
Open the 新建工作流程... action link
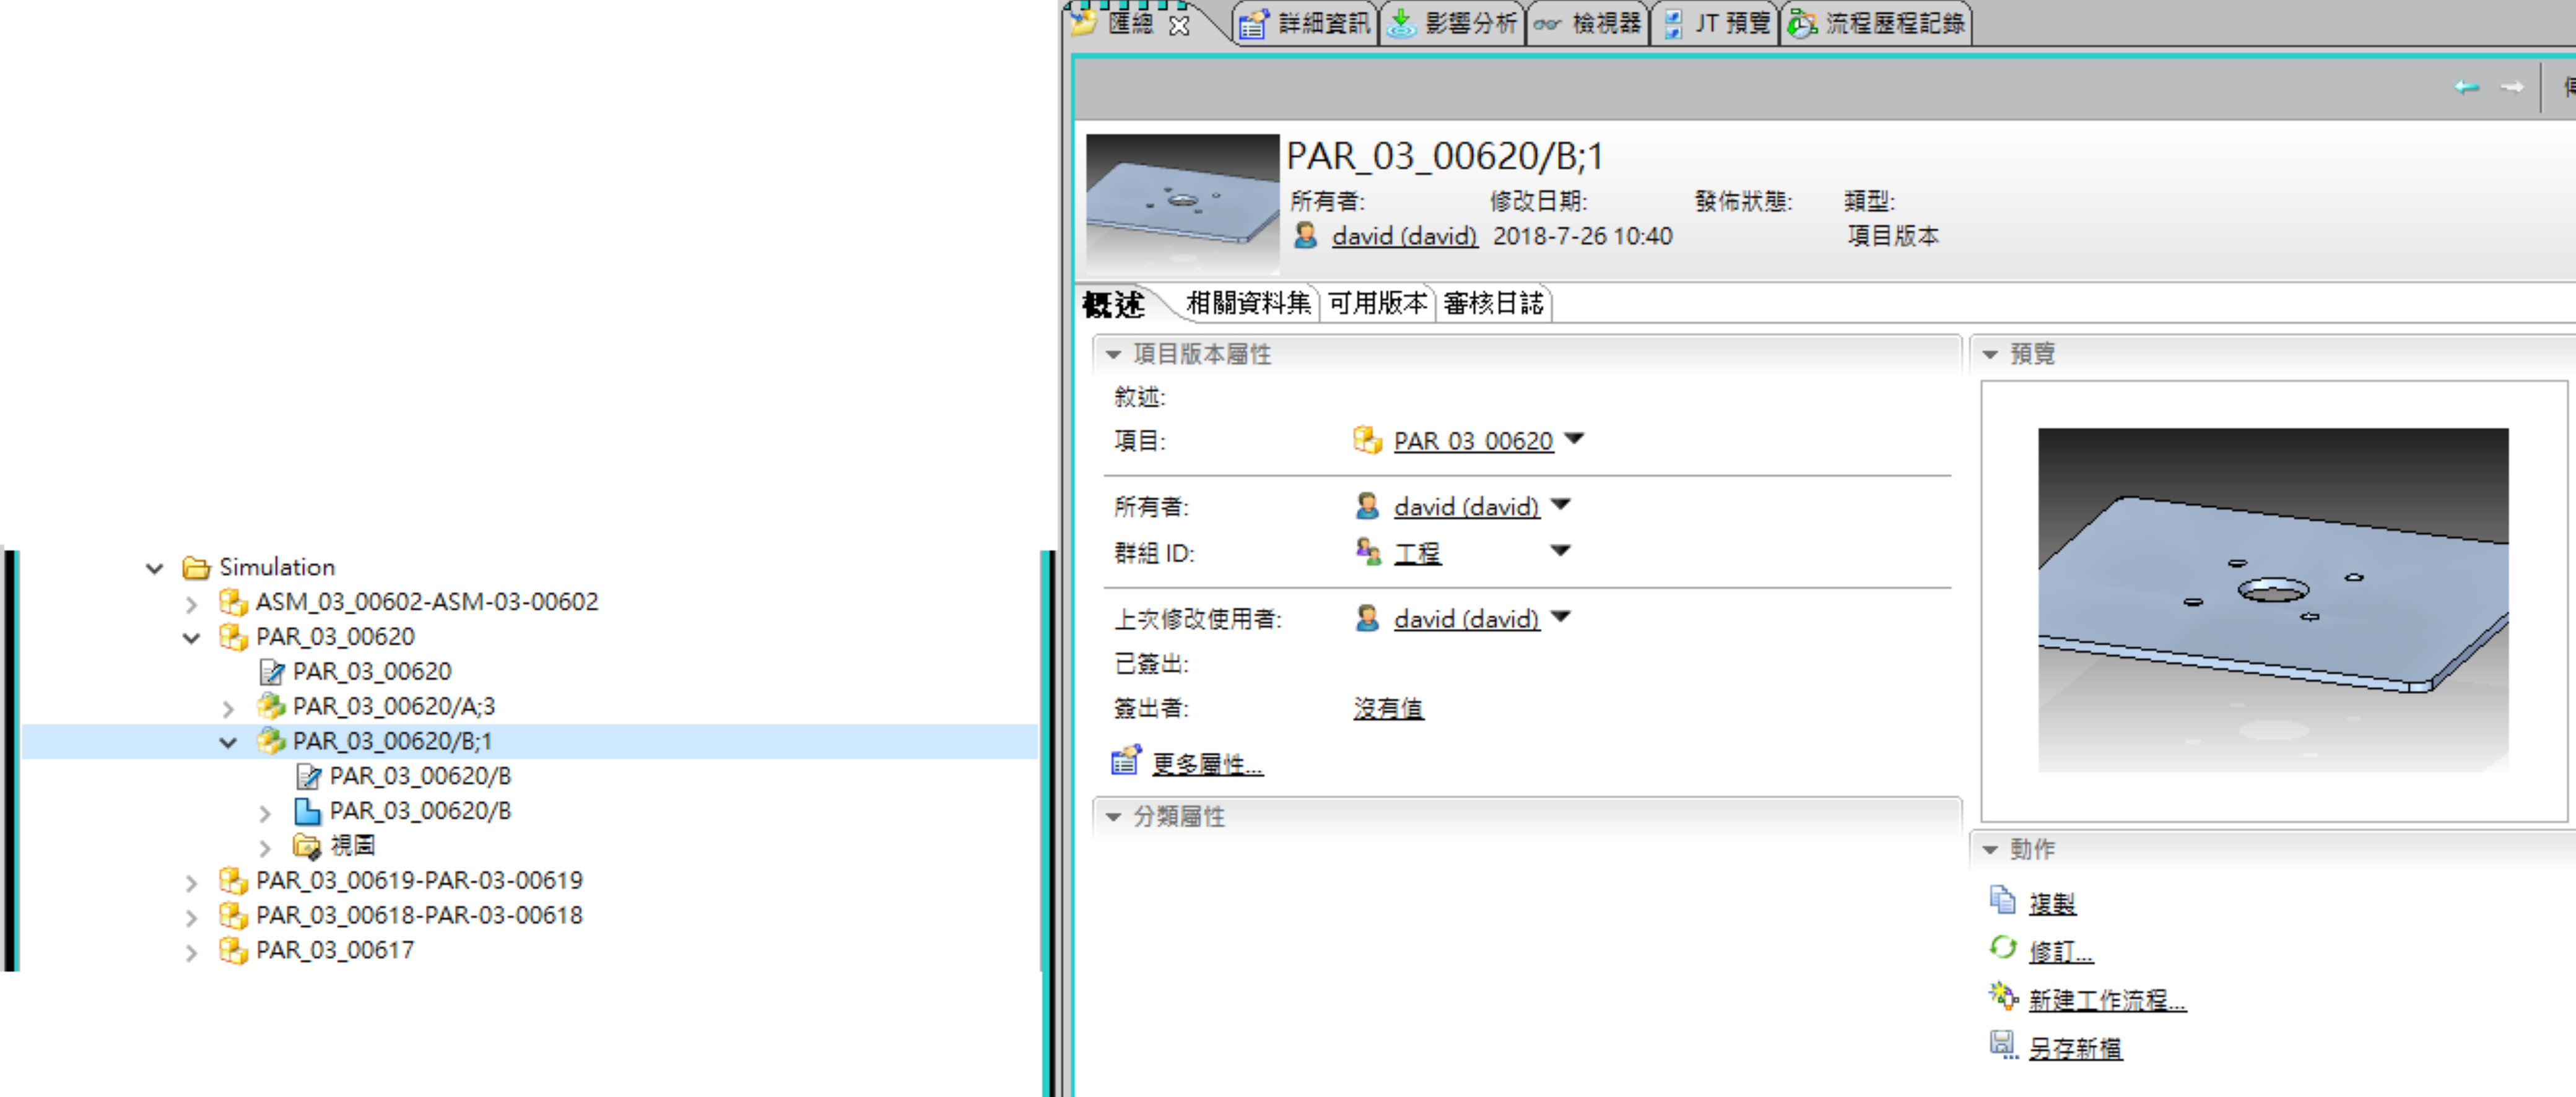[2107, 1000]
